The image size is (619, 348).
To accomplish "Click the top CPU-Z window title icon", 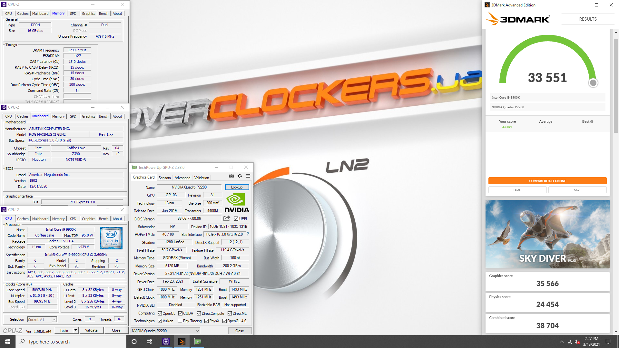I will point(4,5).
